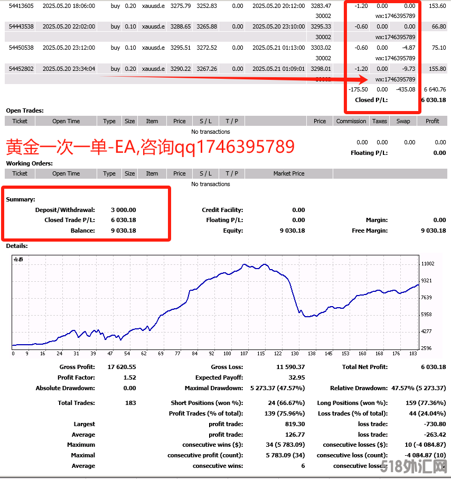Viewport: 451px width, 479px height.
Task: Click the Closed P/L: label
Action: point(371,100)
